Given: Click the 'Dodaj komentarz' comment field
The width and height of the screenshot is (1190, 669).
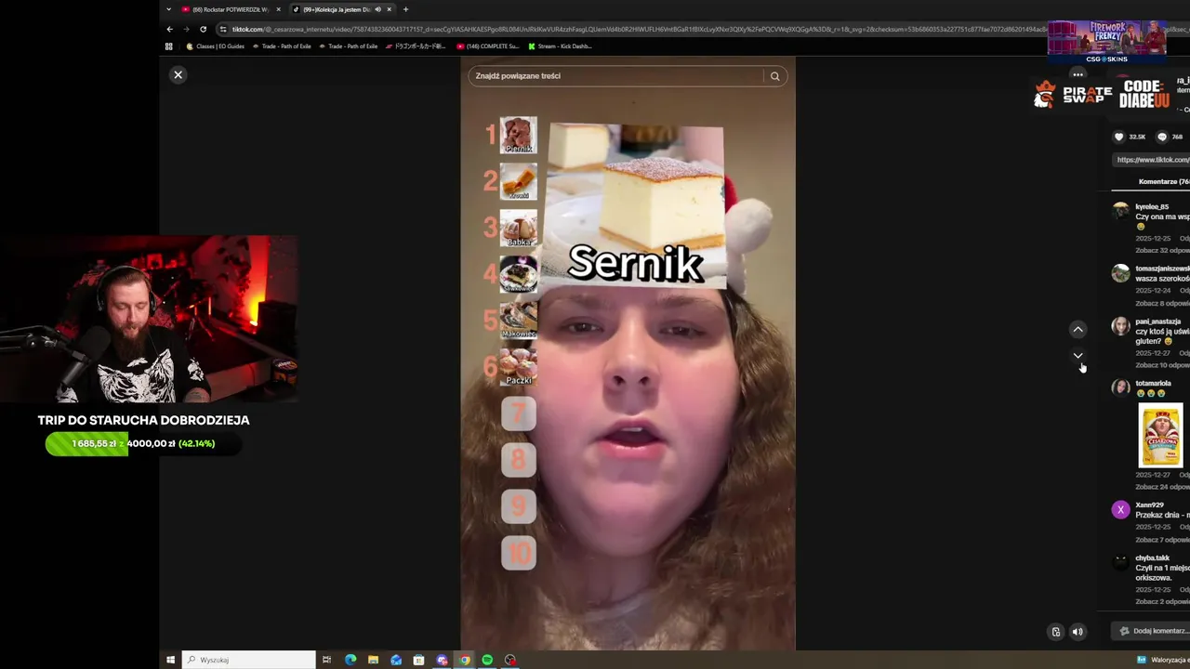Looking at the screenshot, I should pos(1153,631).
